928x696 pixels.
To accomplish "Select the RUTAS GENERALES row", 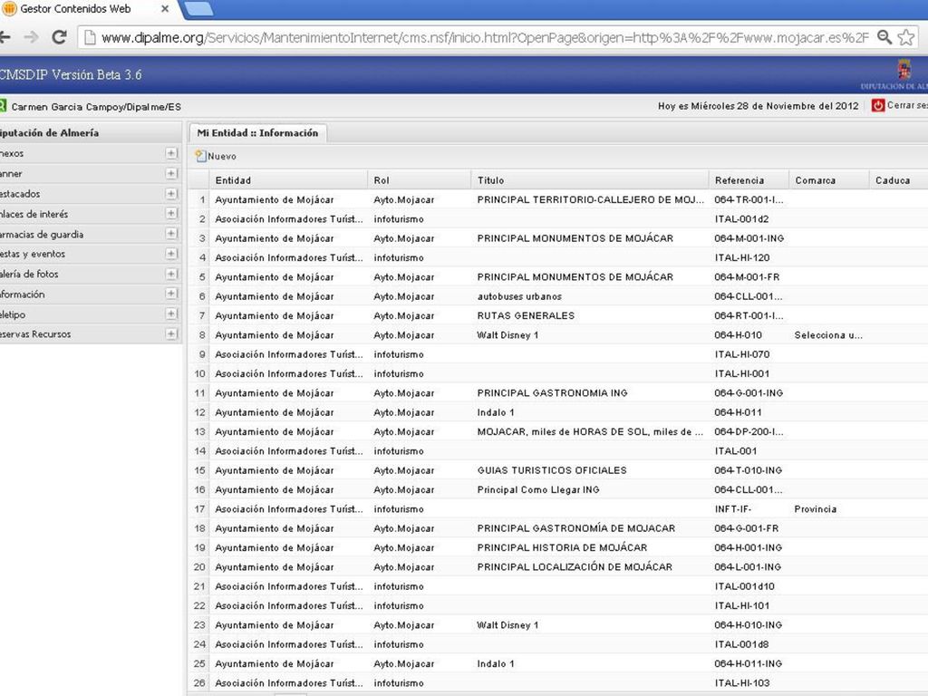I will coord(558,315).
